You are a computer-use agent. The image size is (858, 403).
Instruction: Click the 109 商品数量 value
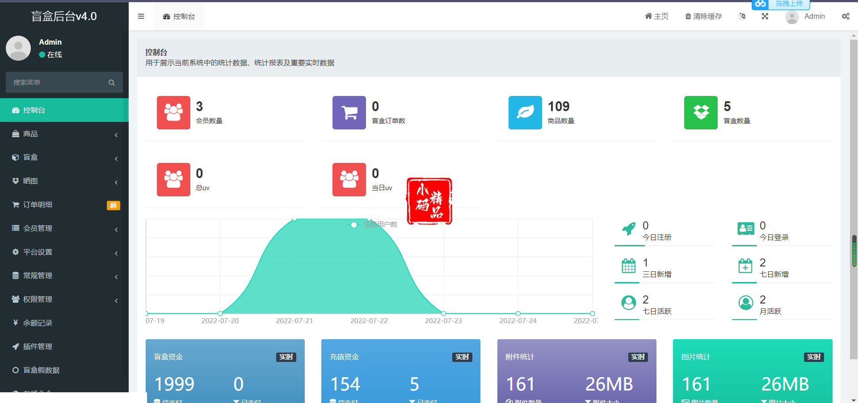(x=559, y=106)
